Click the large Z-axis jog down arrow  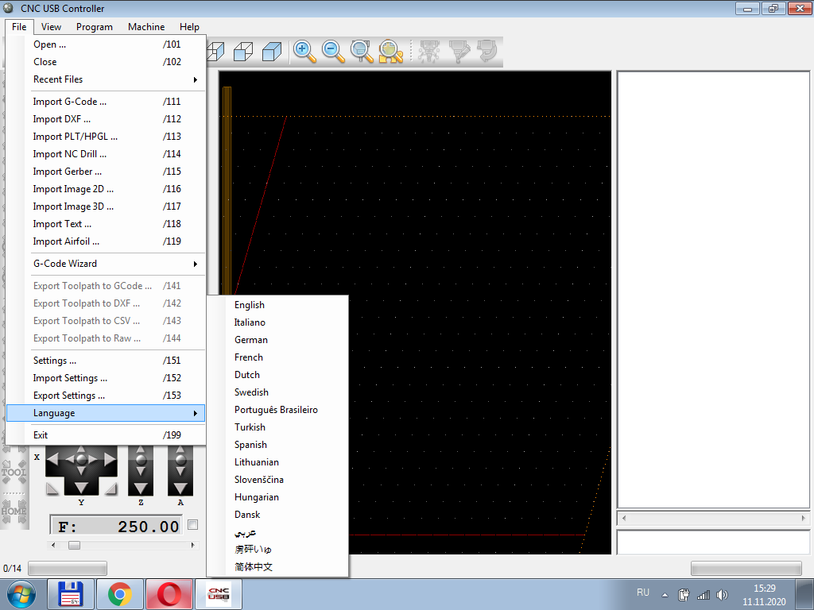click(141, 488)
